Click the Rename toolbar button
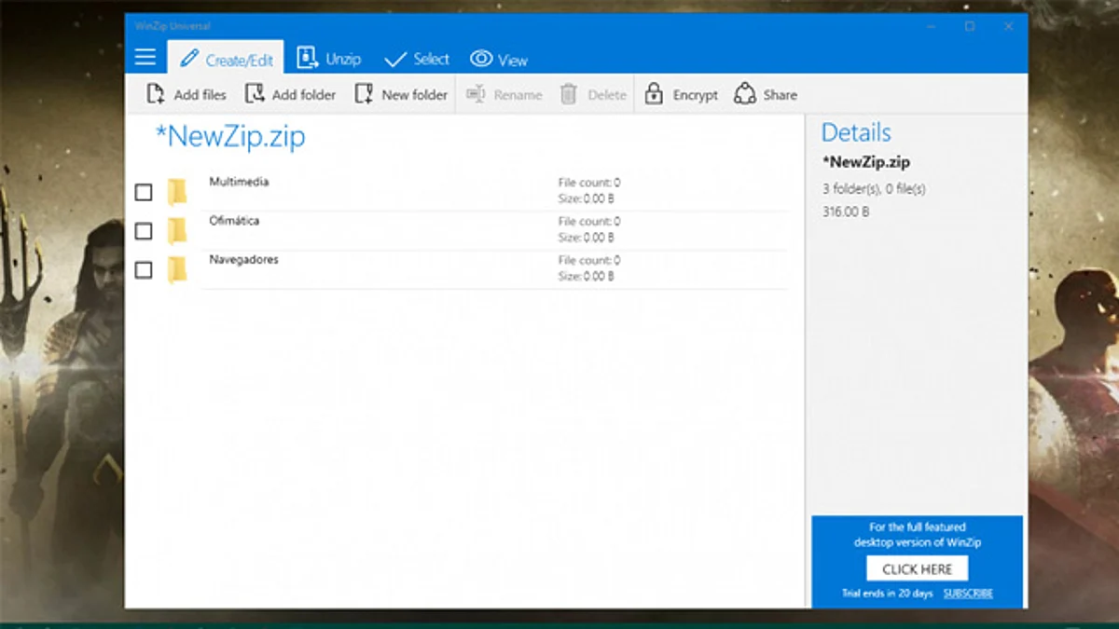 pos(504,94)
